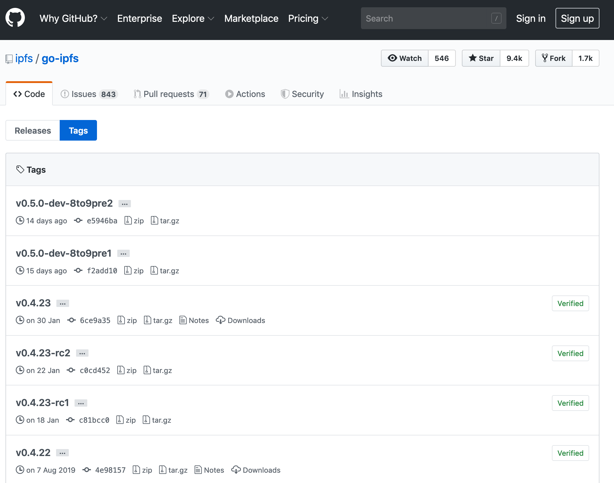Open the Enterprise menu item

[140, 18]
